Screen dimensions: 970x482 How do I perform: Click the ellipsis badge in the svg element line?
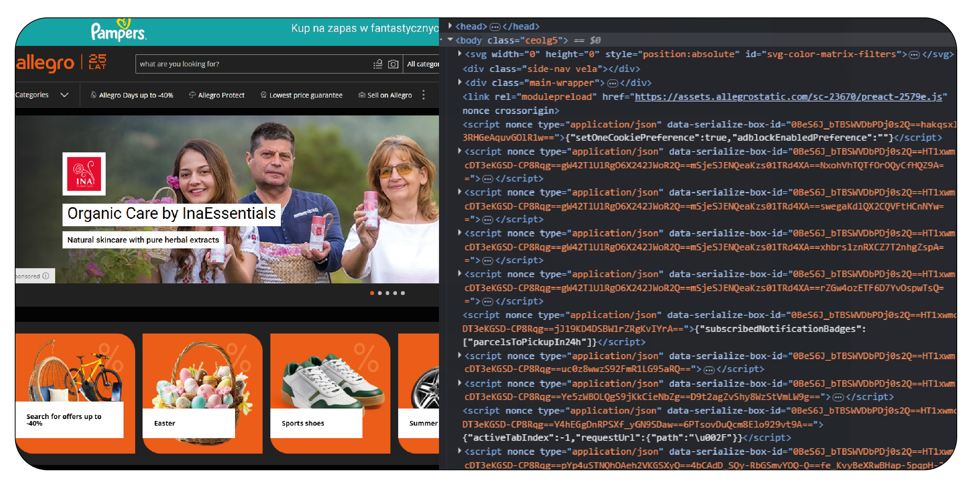(914, 55)
